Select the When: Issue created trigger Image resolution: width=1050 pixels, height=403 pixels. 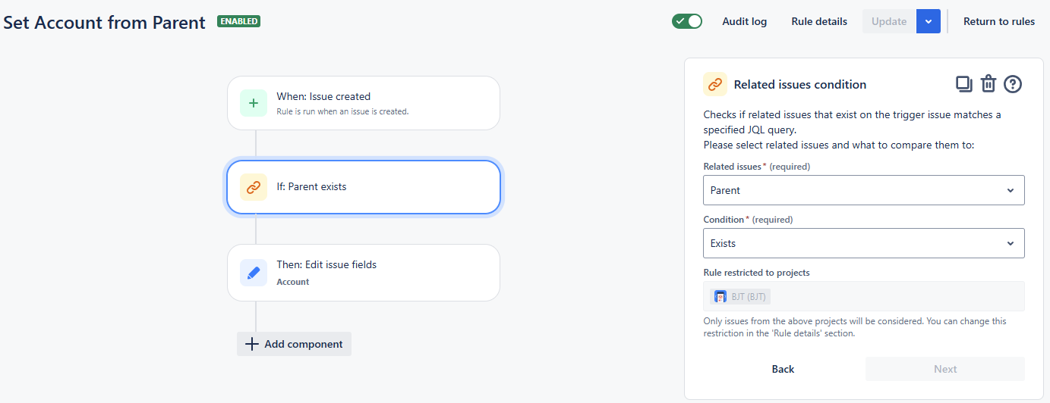point(363,103)
